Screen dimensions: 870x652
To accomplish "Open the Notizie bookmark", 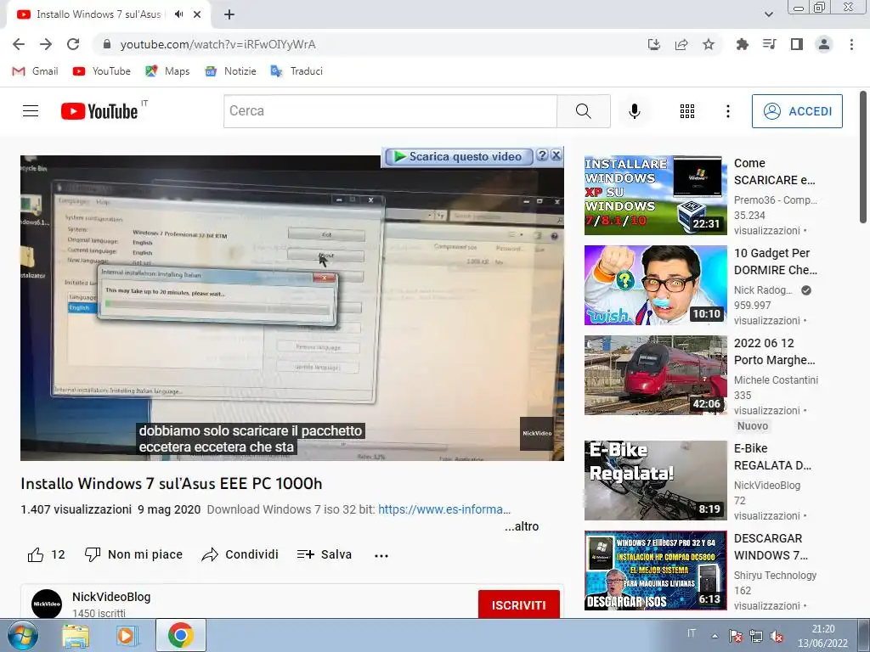I will (230, 71).
